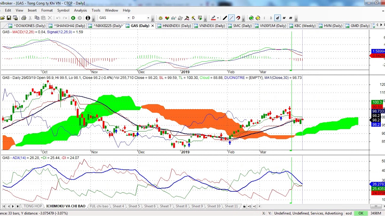Switch to the intraday 'i' interval
Image resolution: width=385 pixels, height=216 pixels.
(264, 18)
